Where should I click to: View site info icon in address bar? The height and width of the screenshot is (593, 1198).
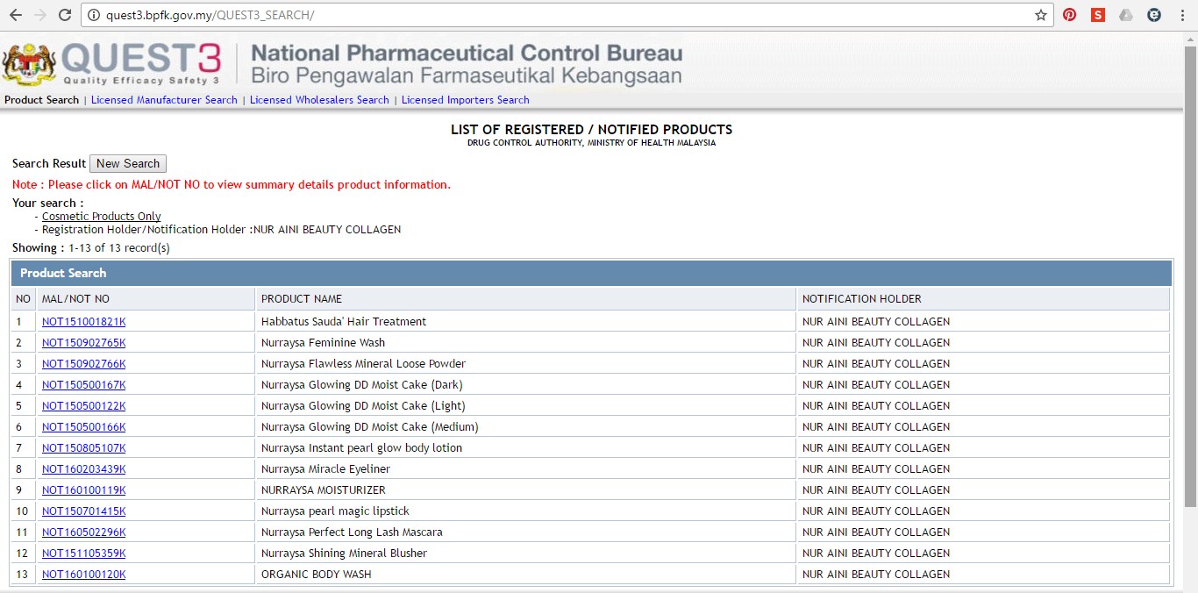[93, 15]
